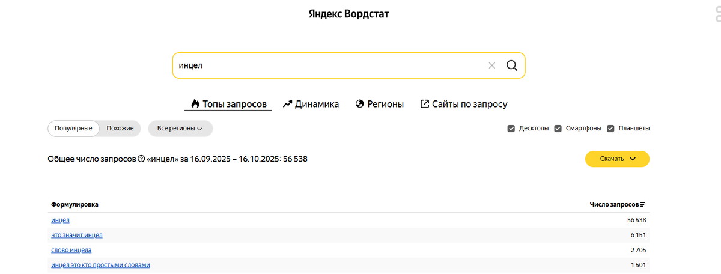Click the partially visible icon at top right corner
Viewport: 721px width, 274px height.
pos(717,14)
